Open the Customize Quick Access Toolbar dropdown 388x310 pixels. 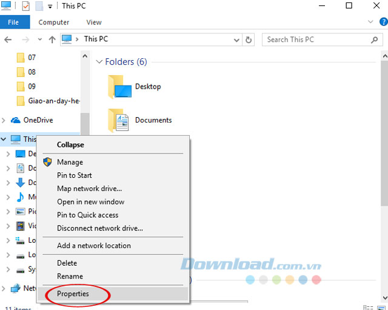pos(50,7)
